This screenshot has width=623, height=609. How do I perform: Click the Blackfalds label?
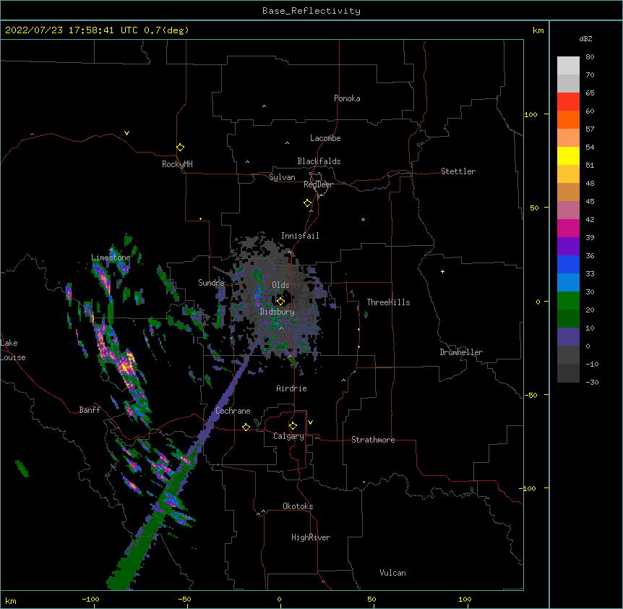[319, 161]
